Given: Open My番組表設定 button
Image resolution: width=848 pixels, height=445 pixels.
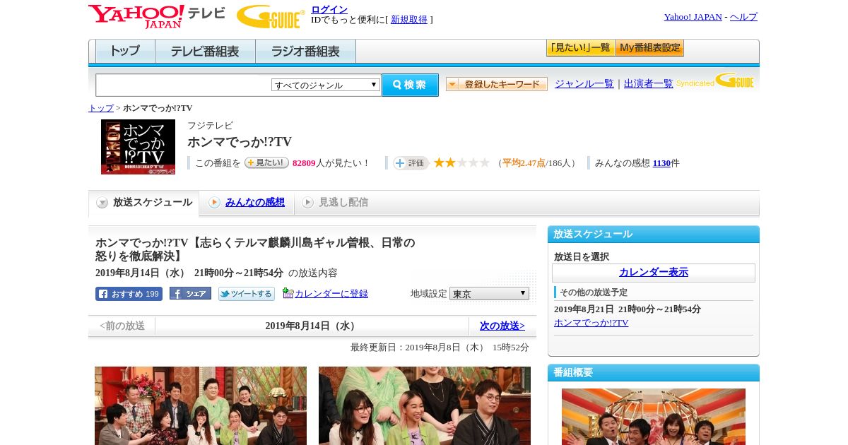Looking at the screenshot, I should (x=649, y=48).
